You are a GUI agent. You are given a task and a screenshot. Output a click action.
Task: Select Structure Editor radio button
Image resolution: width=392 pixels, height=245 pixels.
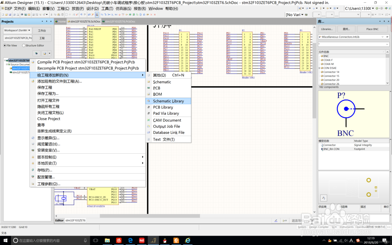33,45
